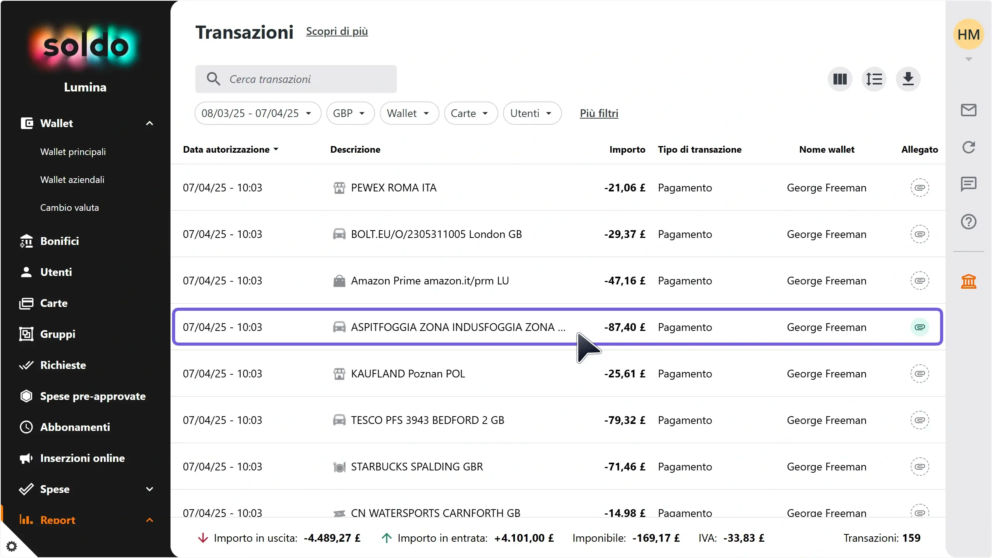Image resolution: width=992 pixels, height=558 pixels.
Task: Click Tipo di transazione column header
Action: pos(699,150)
